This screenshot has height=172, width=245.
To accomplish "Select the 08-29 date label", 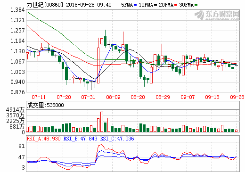I will [x=163, y=97].
